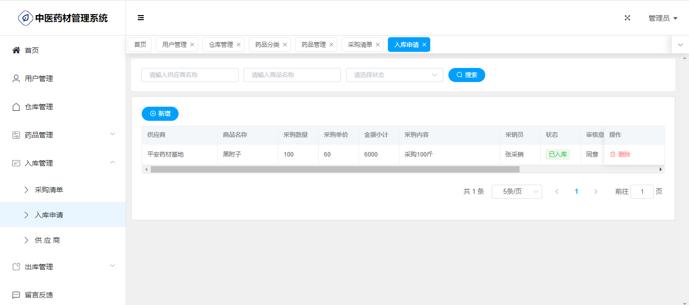Click the 请输入供应商名称 input field
Image resolution: width=689 pixels, height=305 pixels.
coord(190,75)
